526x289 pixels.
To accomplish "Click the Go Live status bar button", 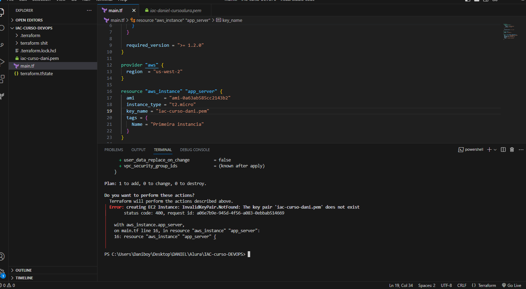I will click(x=511, y=286).
